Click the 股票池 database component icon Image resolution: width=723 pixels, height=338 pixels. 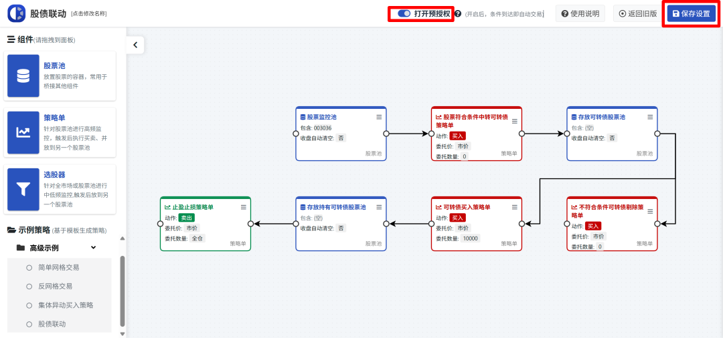23,76
